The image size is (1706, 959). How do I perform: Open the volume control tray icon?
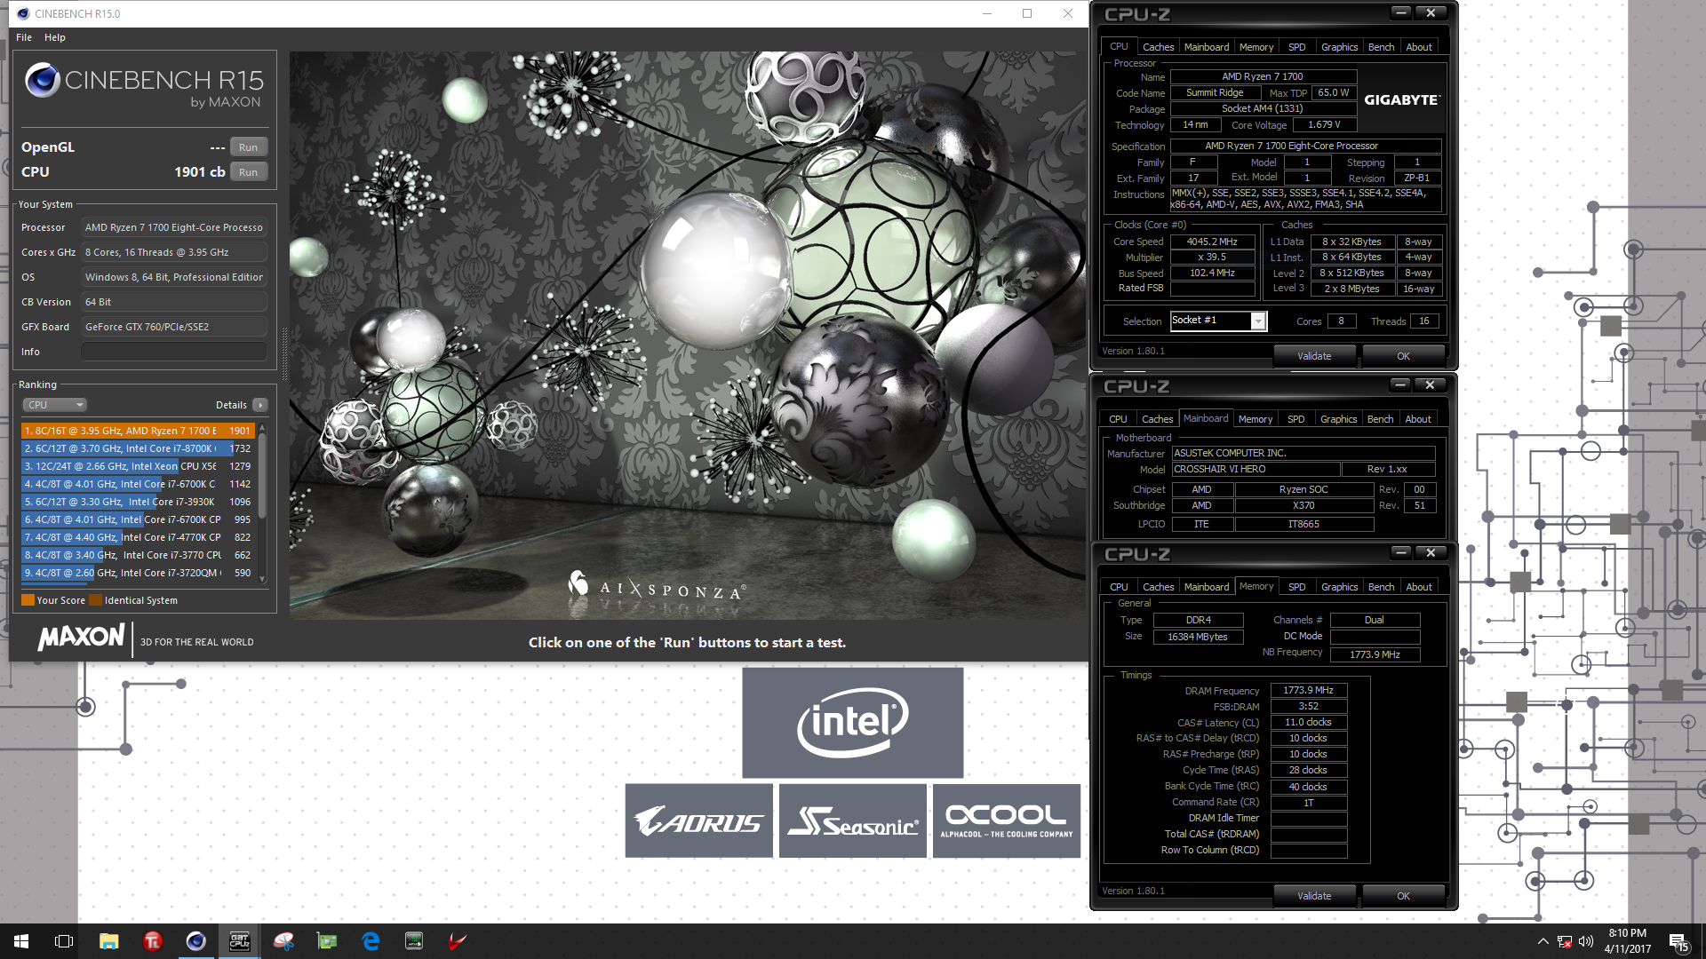[x=1587, y=942]
